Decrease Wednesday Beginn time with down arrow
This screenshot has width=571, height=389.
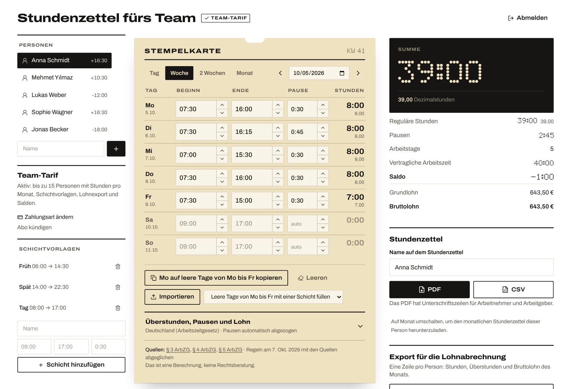[222, 159]
